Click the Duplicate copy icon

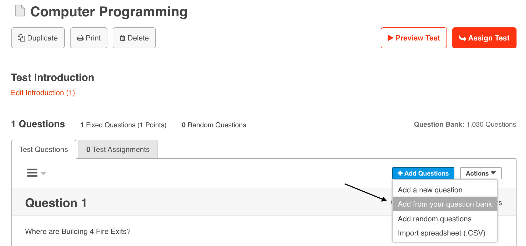point(21,38)
